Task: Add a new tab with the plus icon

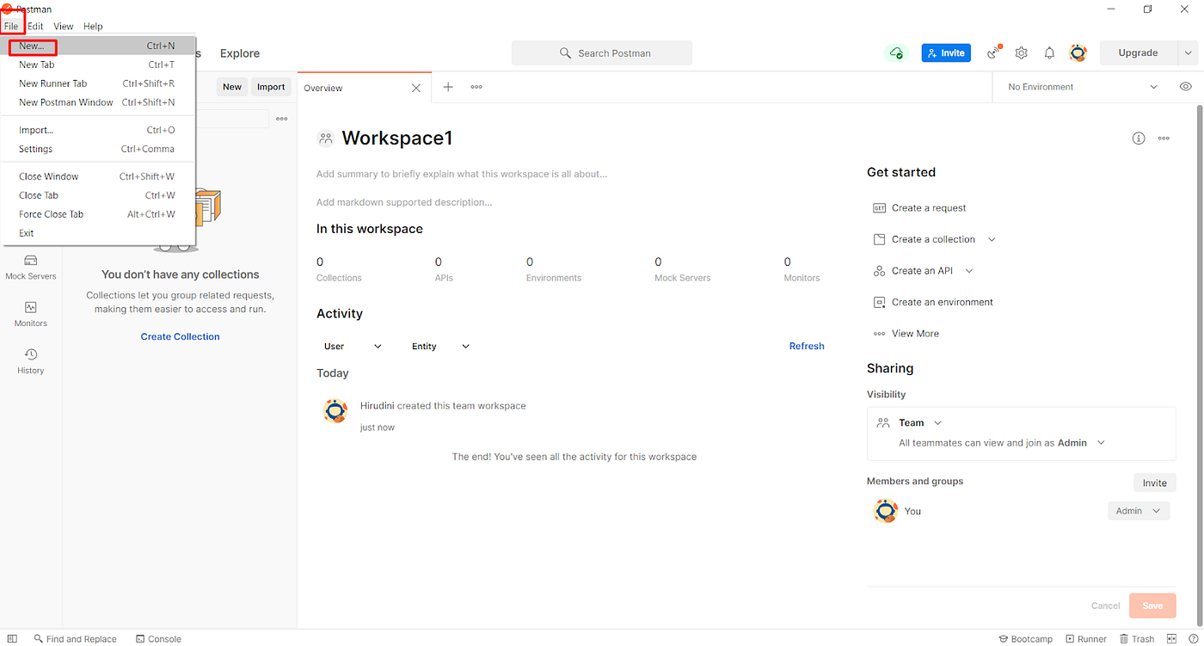Action: click(448, 87)
